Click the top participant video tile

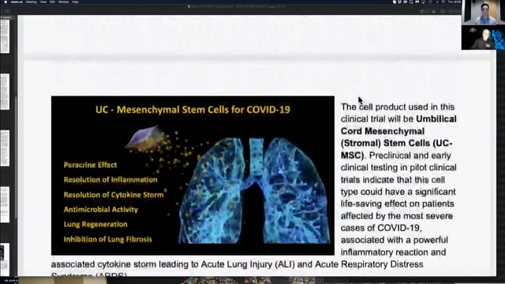point(483,13)
